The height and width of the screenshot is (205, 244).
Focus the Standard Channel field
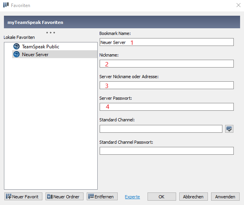[161, 129]
